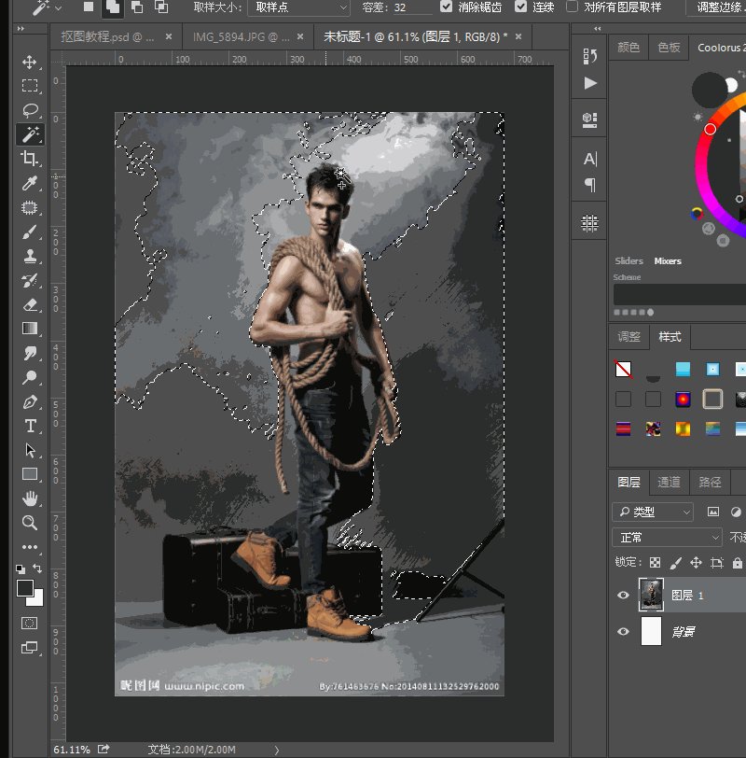The height and width of the screenshot is (758, 746).
Task: Open the 取样点 sample size dropdown
Action: [299, 7]
